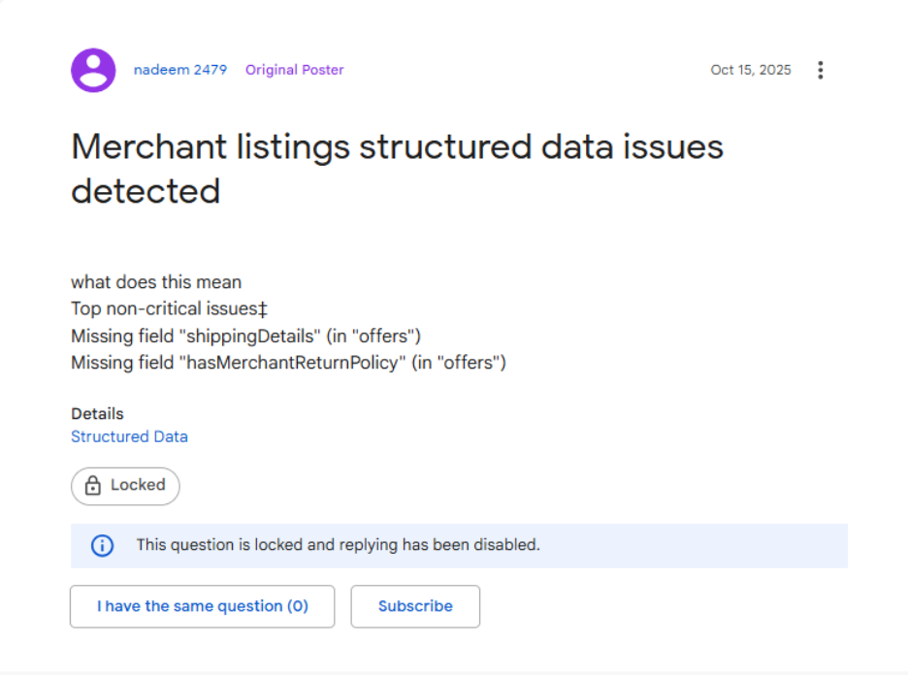
Task: Click the 'replying has been disabled' banner text
Action: tap(338, 545)
